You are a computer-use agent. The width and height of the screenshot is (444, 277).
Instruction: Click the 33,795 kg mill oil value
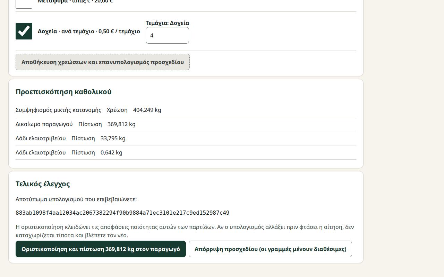pyautogui.click(x=113, y=138)
